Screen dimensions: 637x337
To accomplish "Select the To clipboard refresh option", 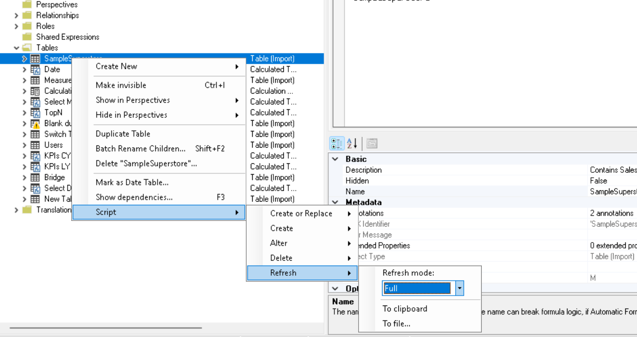I will [x=405, y=309].
